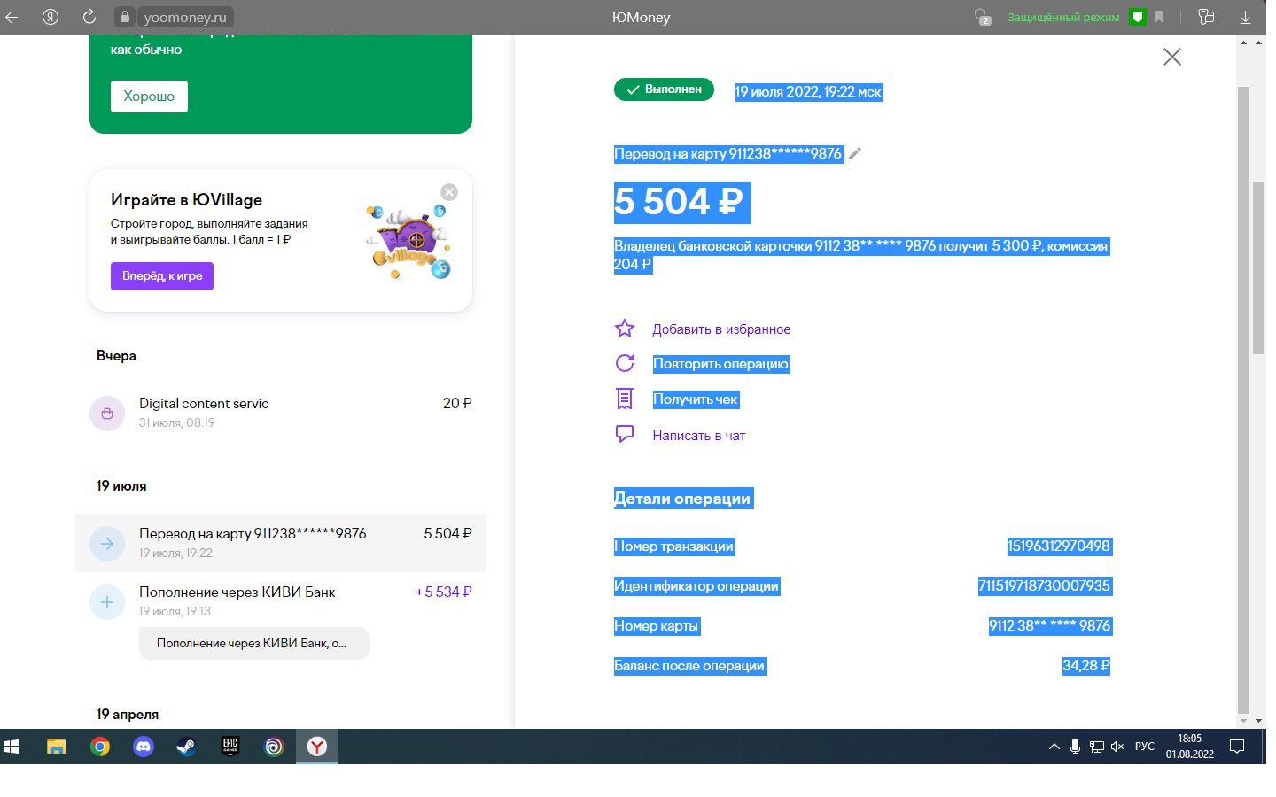Open File Explorer from the taskbar
The width and height of the screenshot is (1276, 797).
click(x=57, y=747)
